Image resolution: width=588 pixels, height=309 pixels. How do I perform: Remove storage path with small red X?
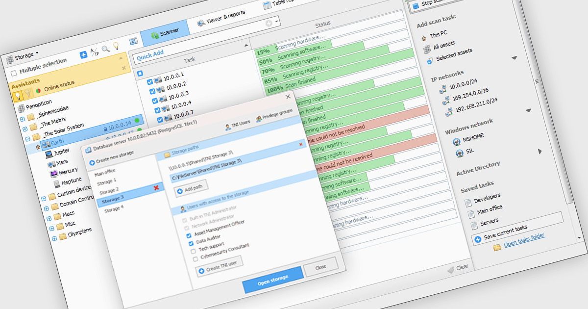301,144
